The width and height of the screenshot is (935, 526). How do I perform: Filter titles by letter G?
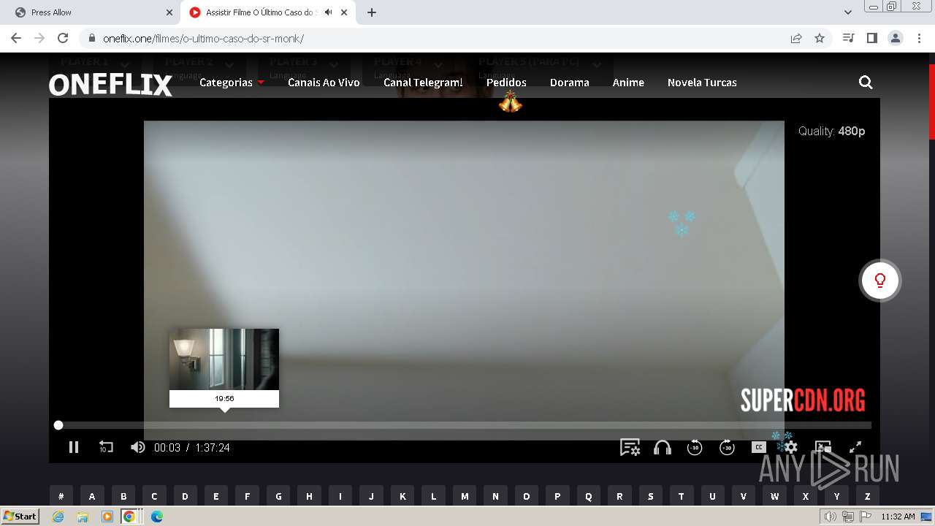(x=278, y=496)
